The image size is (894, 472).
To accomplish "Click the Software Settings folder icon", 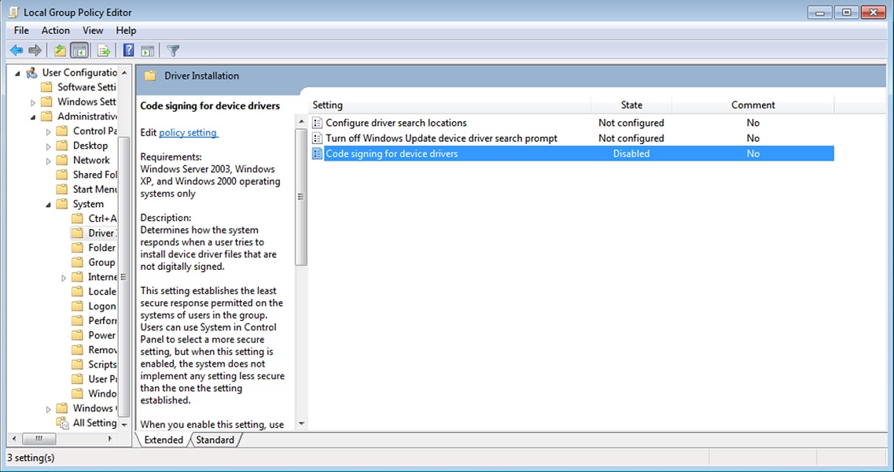I will [x=47, y=87].
